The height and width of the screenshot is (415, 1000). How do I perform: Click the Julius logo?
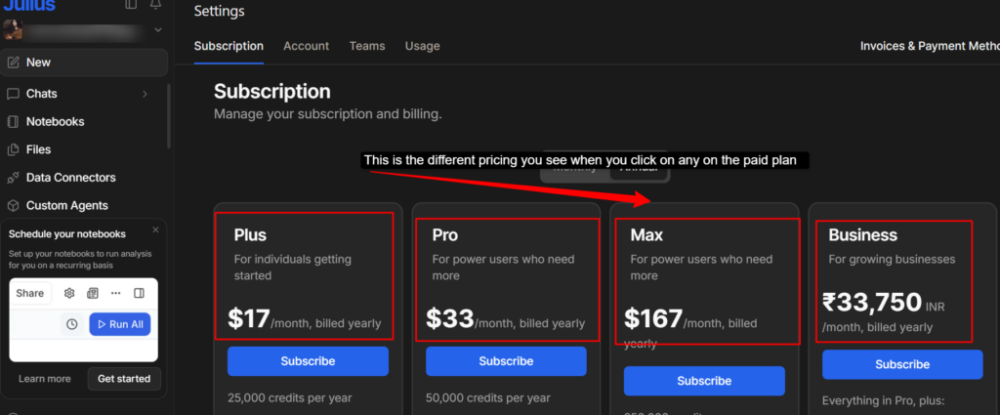coord(29,5)
